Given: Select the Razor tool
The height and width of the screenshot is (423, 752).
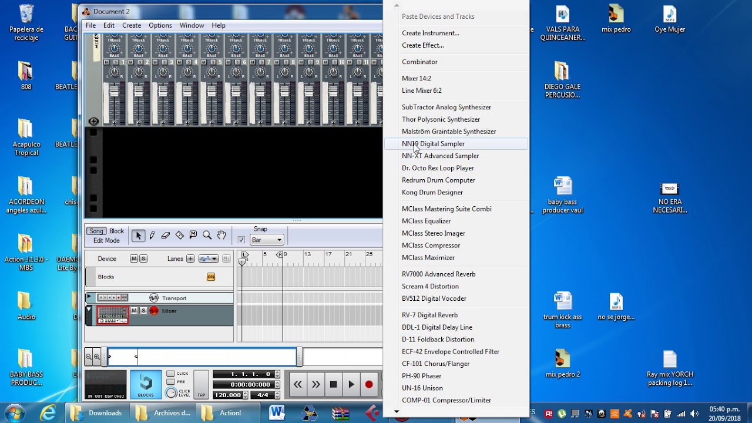Looking at the screenshot, I should 180,236.
